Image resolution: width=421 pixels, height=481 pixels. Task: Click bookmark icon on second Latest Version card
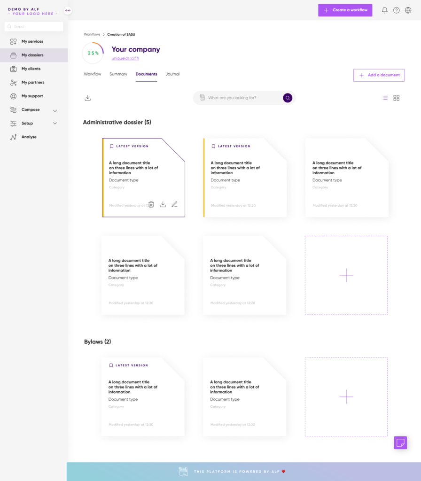(213, 147)
